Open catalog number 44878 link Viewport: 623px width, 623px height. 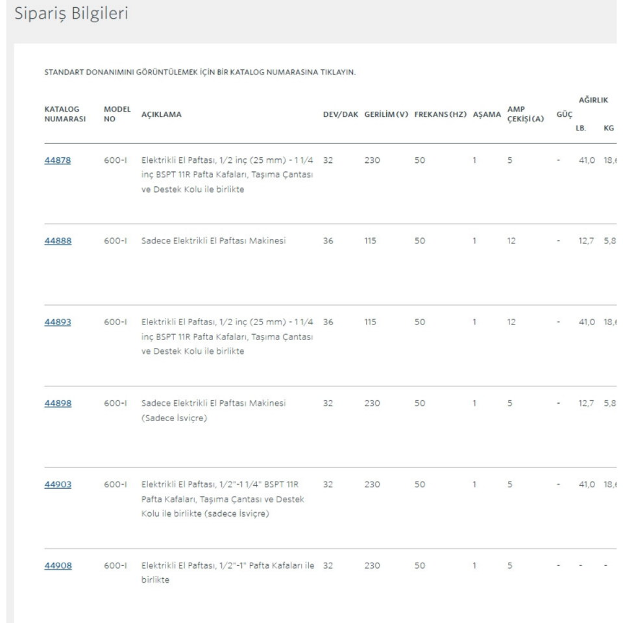(57, 160)
